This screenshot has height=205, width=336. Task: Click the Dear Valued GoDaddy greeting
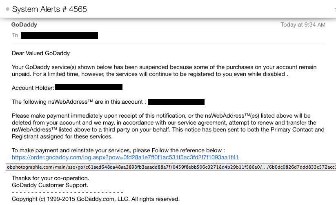coord(41,53)
